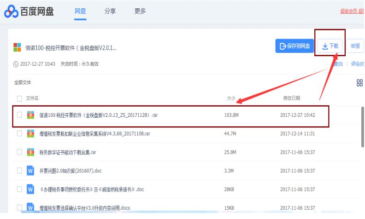This screenshot has width=365, height=219.
Task: Click date 2017-12-14 11:31
Action: point(298,134)
